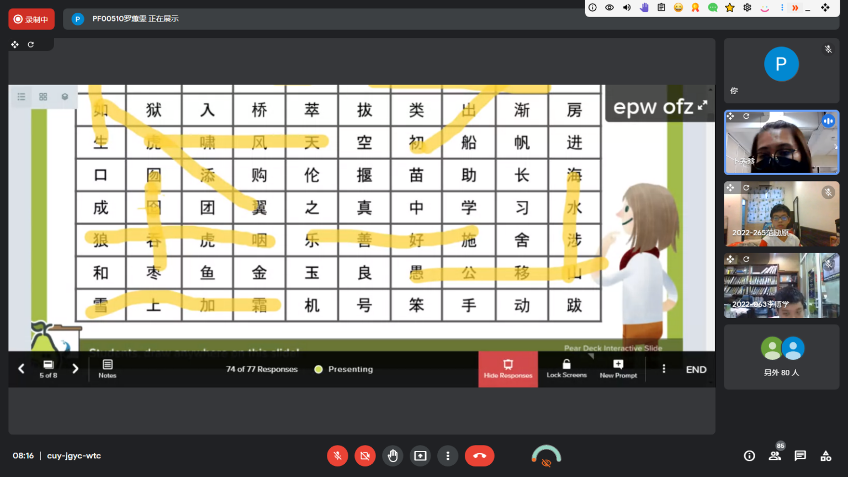Click the pink smile icon
Screen dimensions: 848x477
[x=765, y=8]
